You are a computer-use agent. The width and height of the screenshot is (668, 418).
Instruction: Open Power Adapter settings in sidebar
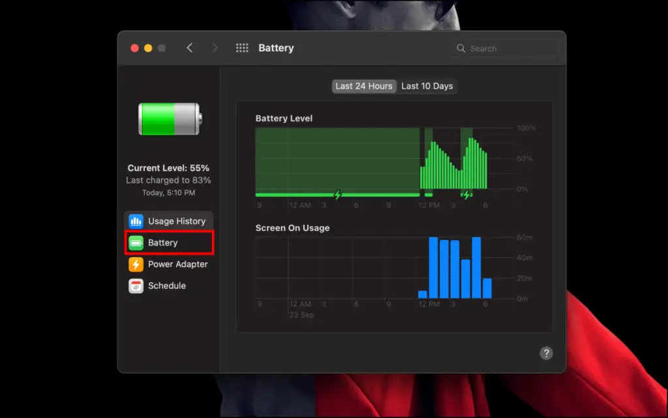pyautogui.click(x=169, y=264)
